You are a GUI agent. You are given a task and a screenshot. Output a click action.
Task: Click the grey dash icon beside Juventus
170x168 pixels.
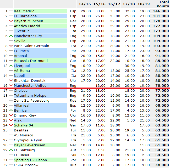click(11, 31)
